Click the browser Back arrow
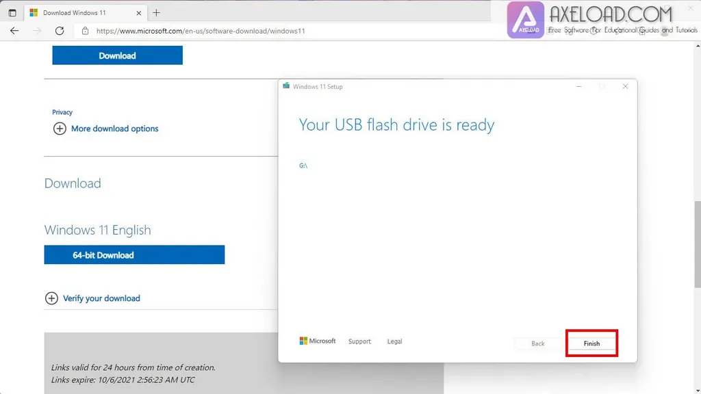This screenshot has width=701, height=394. (14, 31)
